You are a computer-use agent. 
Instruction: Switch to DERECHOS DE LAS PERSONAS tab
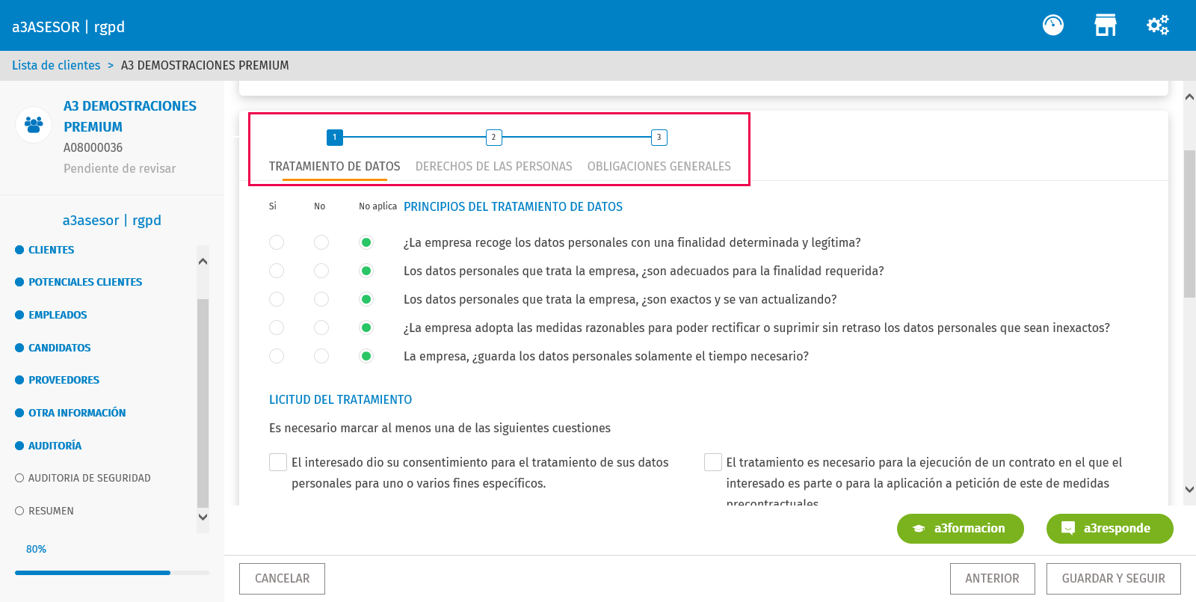(494, 166)
